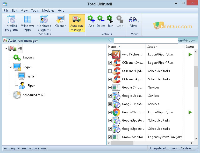Select Services node in the tree
Screen dimensions: 200x153
[28, 58]
